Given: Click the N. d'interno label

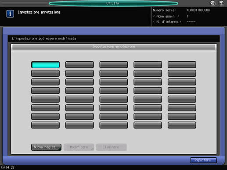Looking at the screenshot, I should click(167, 22).
